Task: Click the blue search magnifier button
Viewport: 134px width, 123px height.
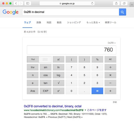Action: click(x=123, y=12)
